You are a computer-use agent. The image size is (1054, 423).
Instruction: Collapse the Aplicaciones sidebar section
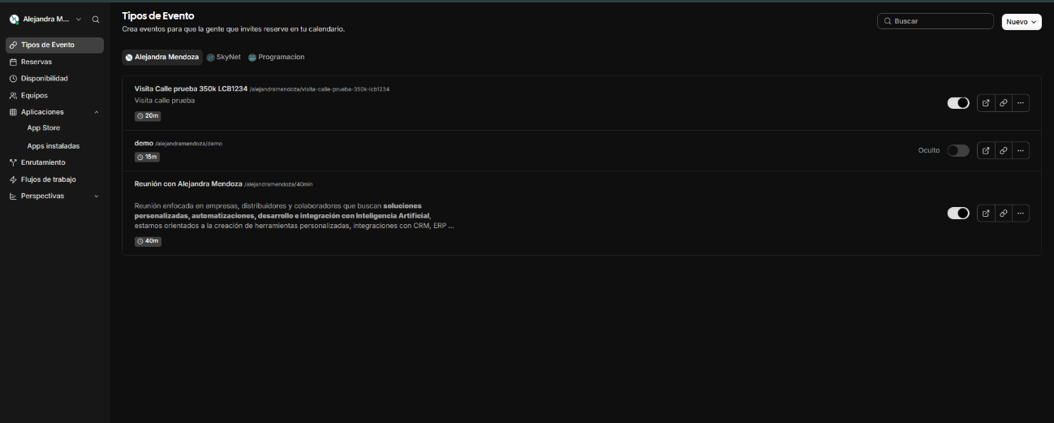[97, 112]
